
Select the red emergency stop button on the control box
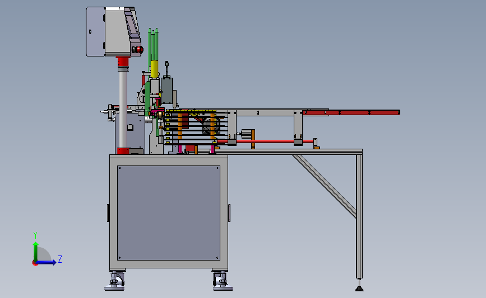pyautogui.click(x=139, y=49)
